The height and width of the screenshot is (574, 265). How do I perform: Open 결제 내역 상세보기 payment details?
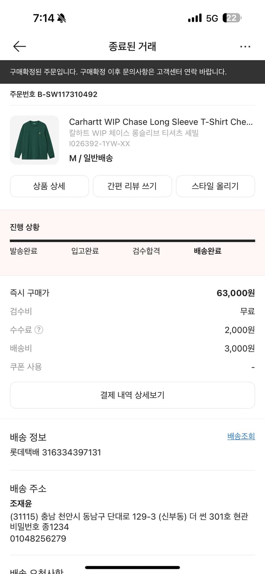[x=132, y=395]
